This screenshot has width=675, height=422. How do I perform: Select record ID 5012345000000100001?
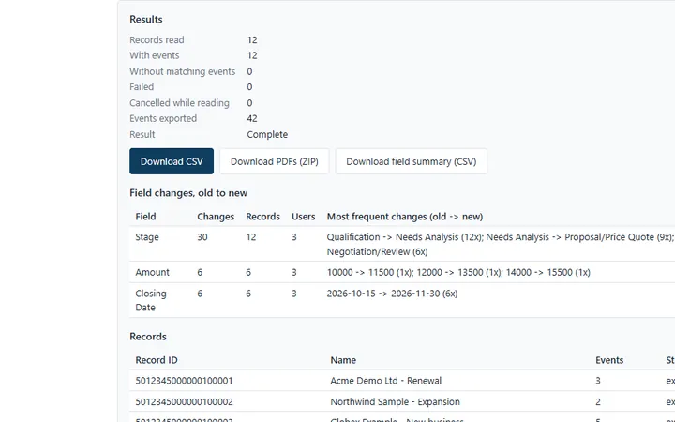(185, 381)
